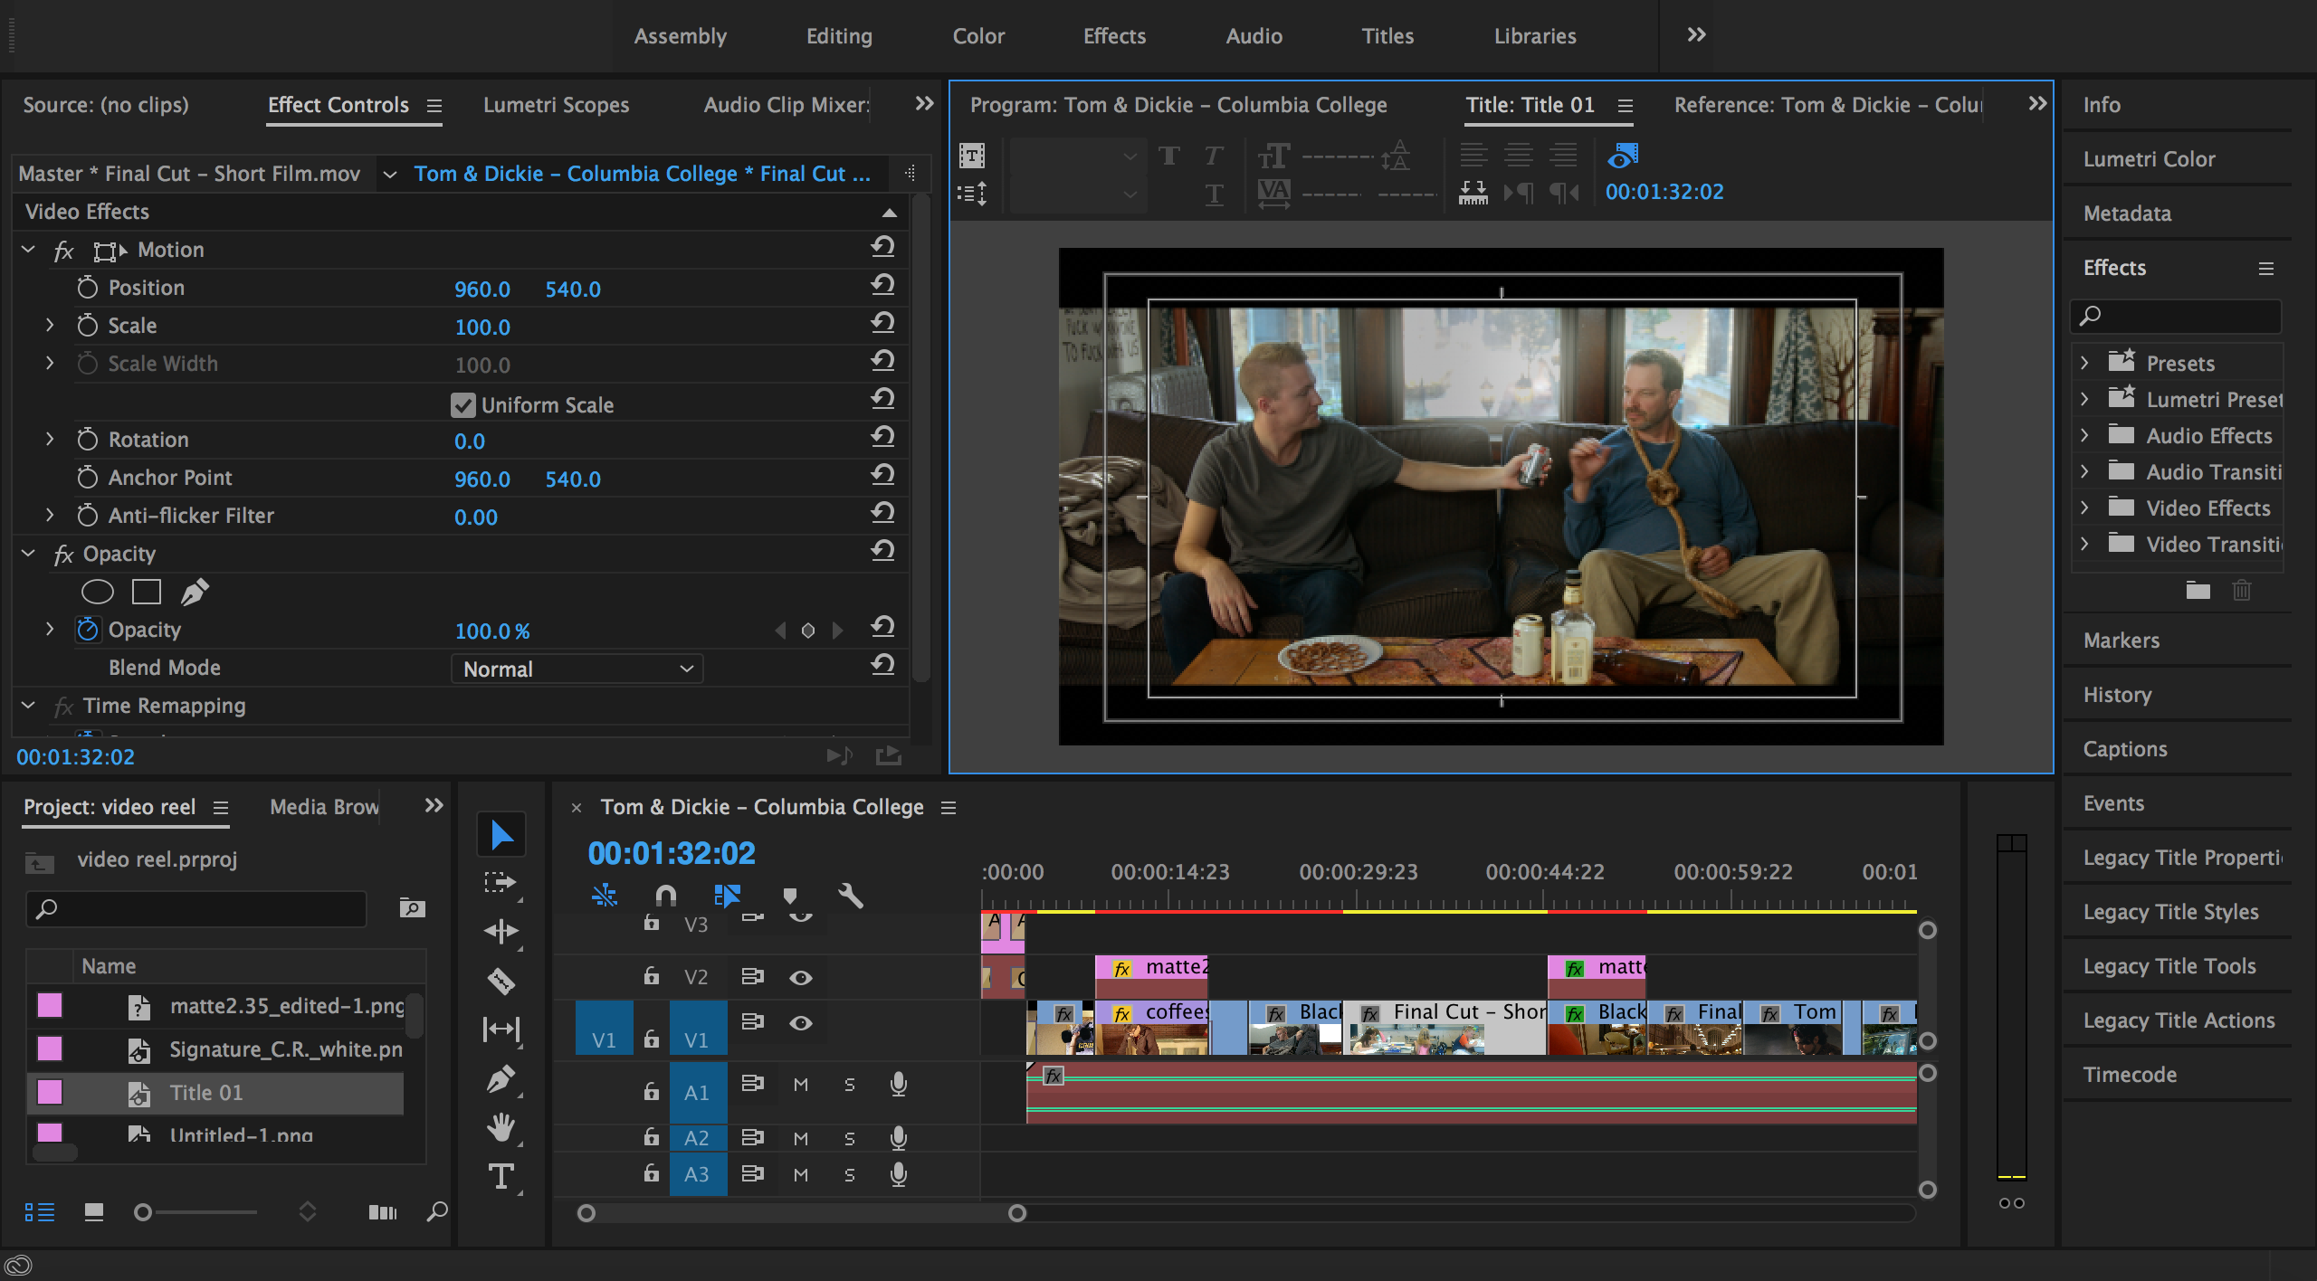2317x1281 pixels.
Task: Uncheck the Uniform Scale checkbox
Action: [x=463, y=405]
